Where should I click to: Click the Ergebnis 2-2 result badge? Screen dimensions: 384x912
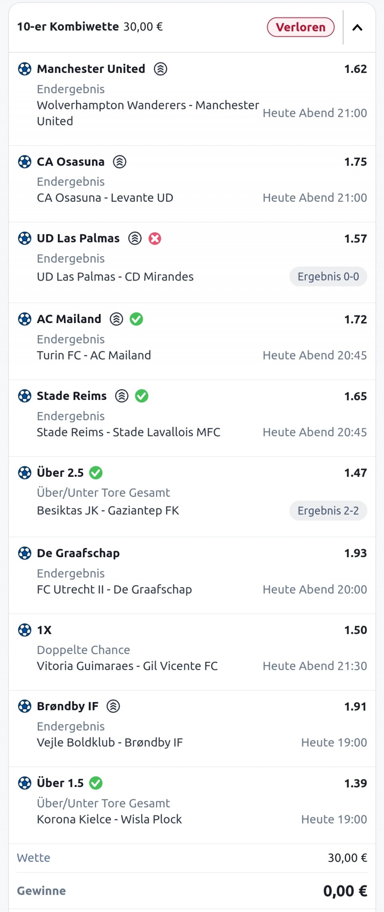(x=328, y=511)
